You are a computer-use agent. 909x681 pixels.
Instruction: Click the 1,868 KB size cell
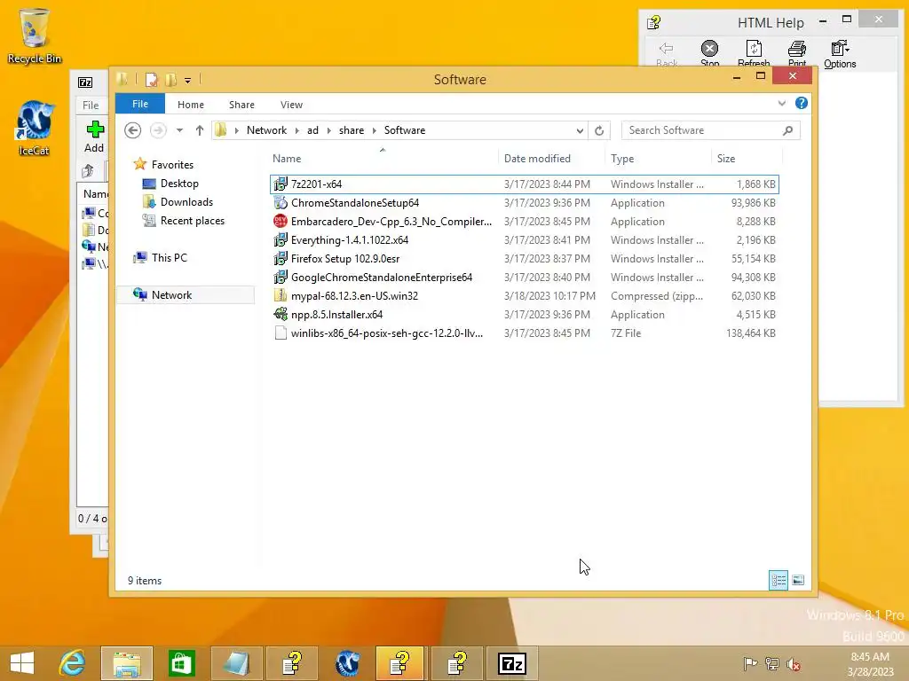756,184
